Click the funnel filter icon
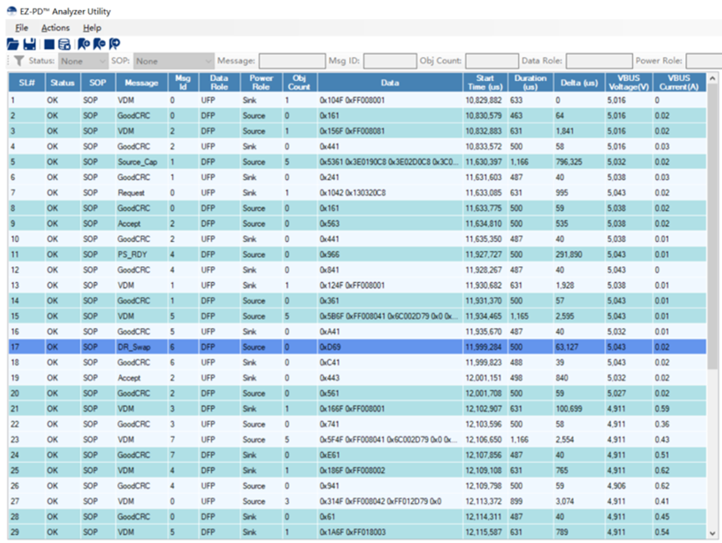 (x=19, y=61)
